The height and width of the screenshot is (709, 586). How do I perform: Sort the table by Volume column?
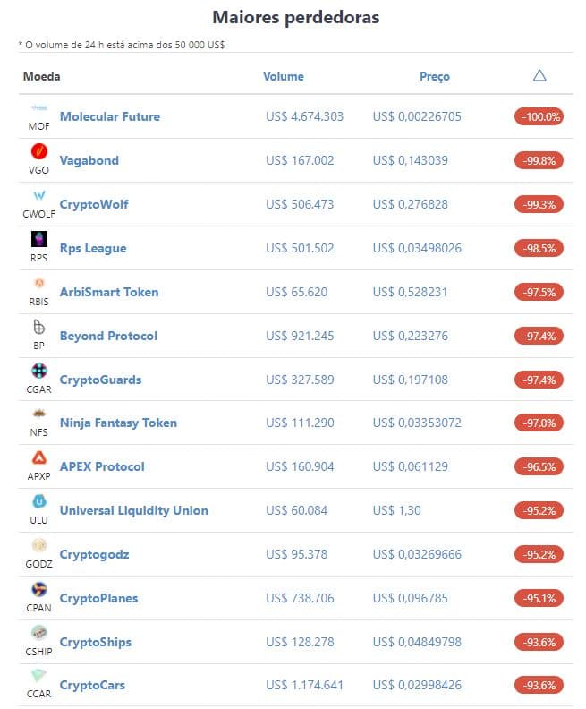284,76
